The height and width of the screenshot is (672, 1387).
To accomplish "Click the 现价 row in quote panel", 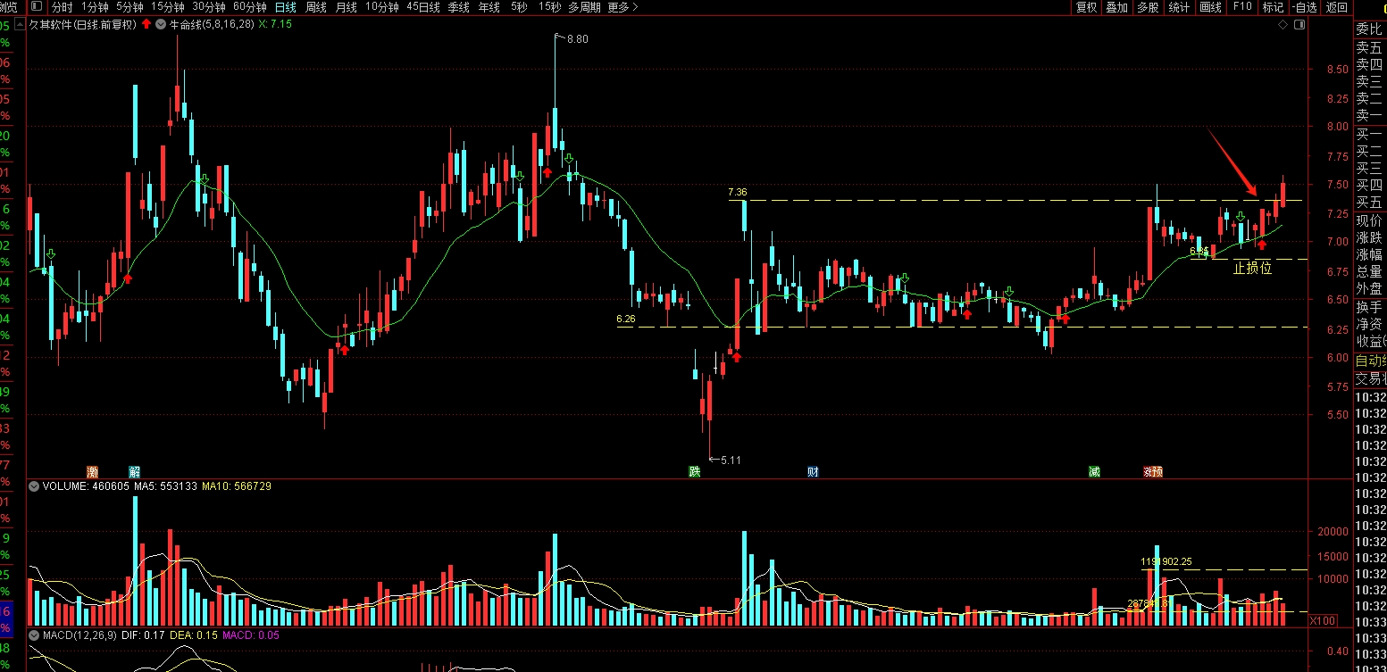I will [x=1371, y=220].
